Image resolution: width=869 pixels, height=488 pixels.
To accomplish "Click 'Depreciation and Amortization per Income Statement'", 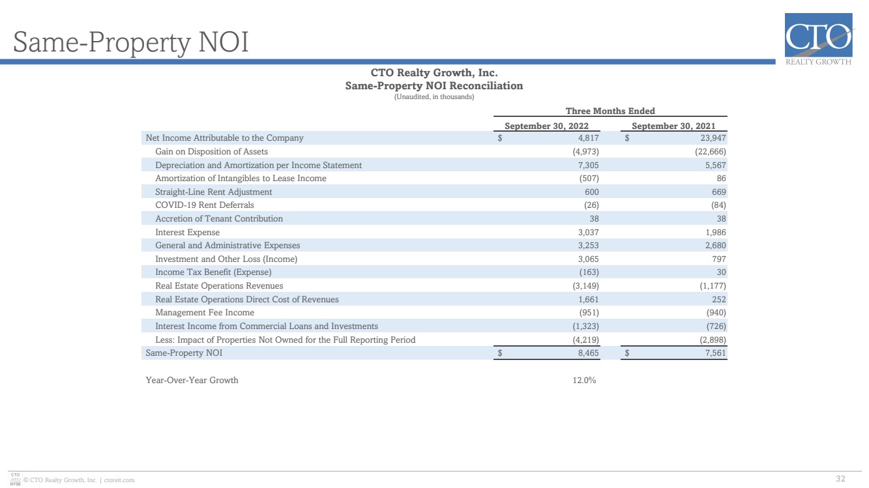I will [258, 165].
